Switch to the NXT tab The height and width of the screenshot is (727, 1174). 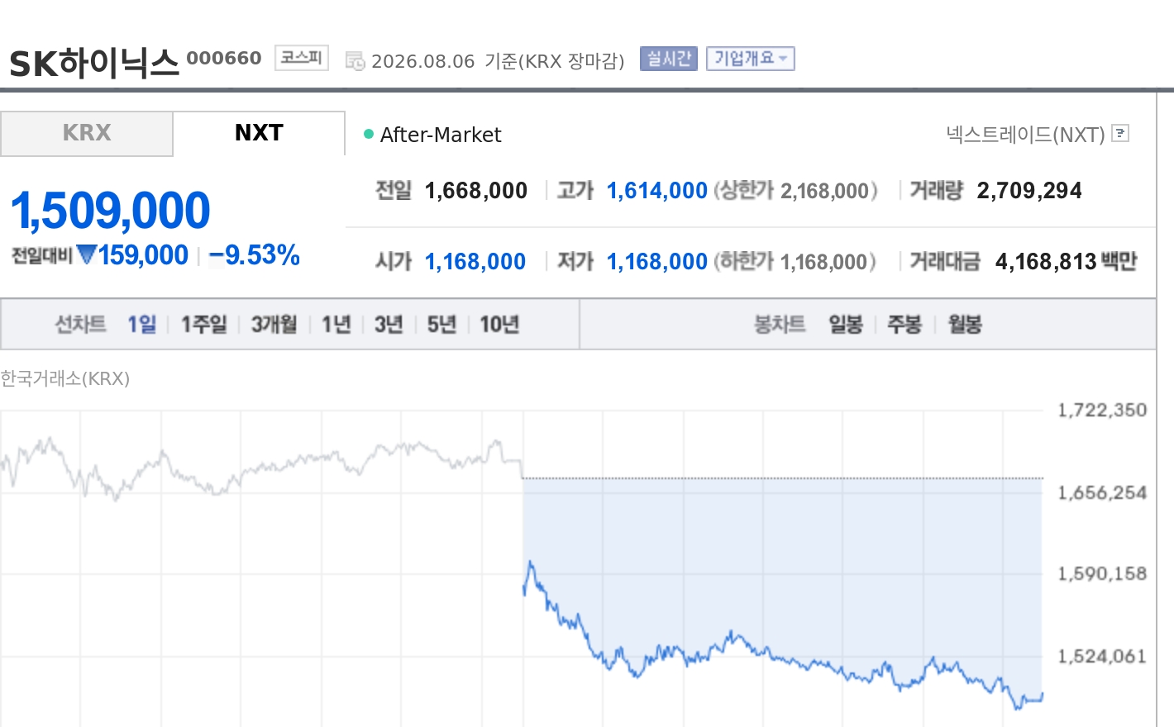click(259, 133)
